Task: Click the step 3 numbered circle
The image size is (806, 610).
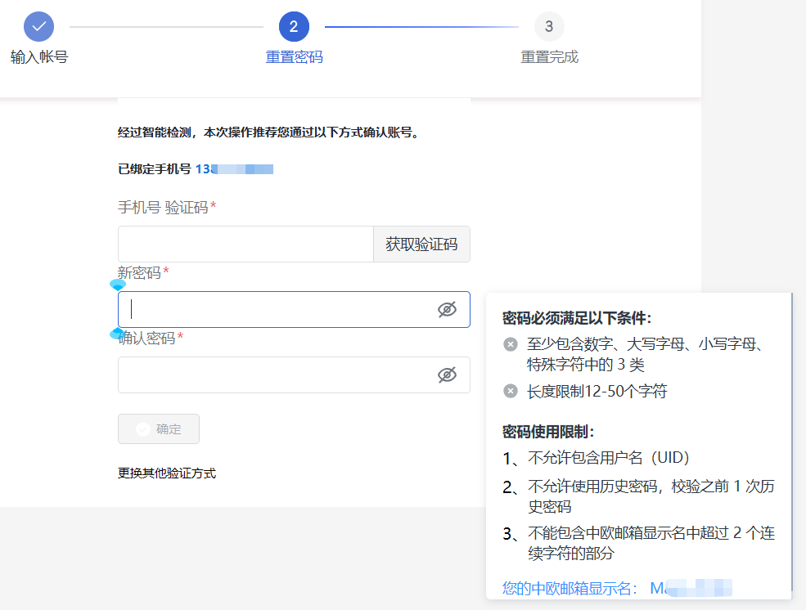Action: point(549,26)
